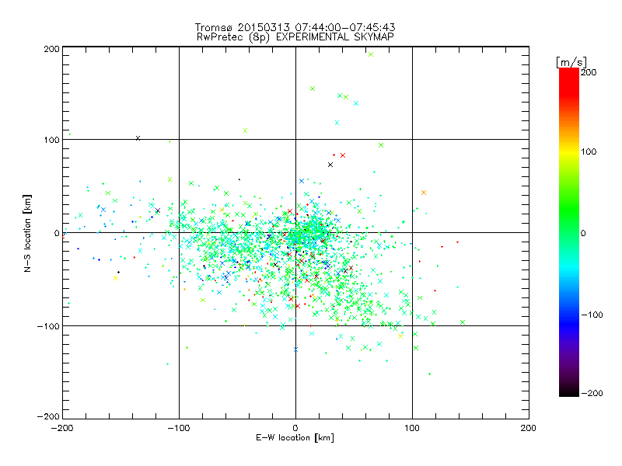Click the y-axis -100 tick label
Viewport: 622px width, 466px height.
point(48,326)
